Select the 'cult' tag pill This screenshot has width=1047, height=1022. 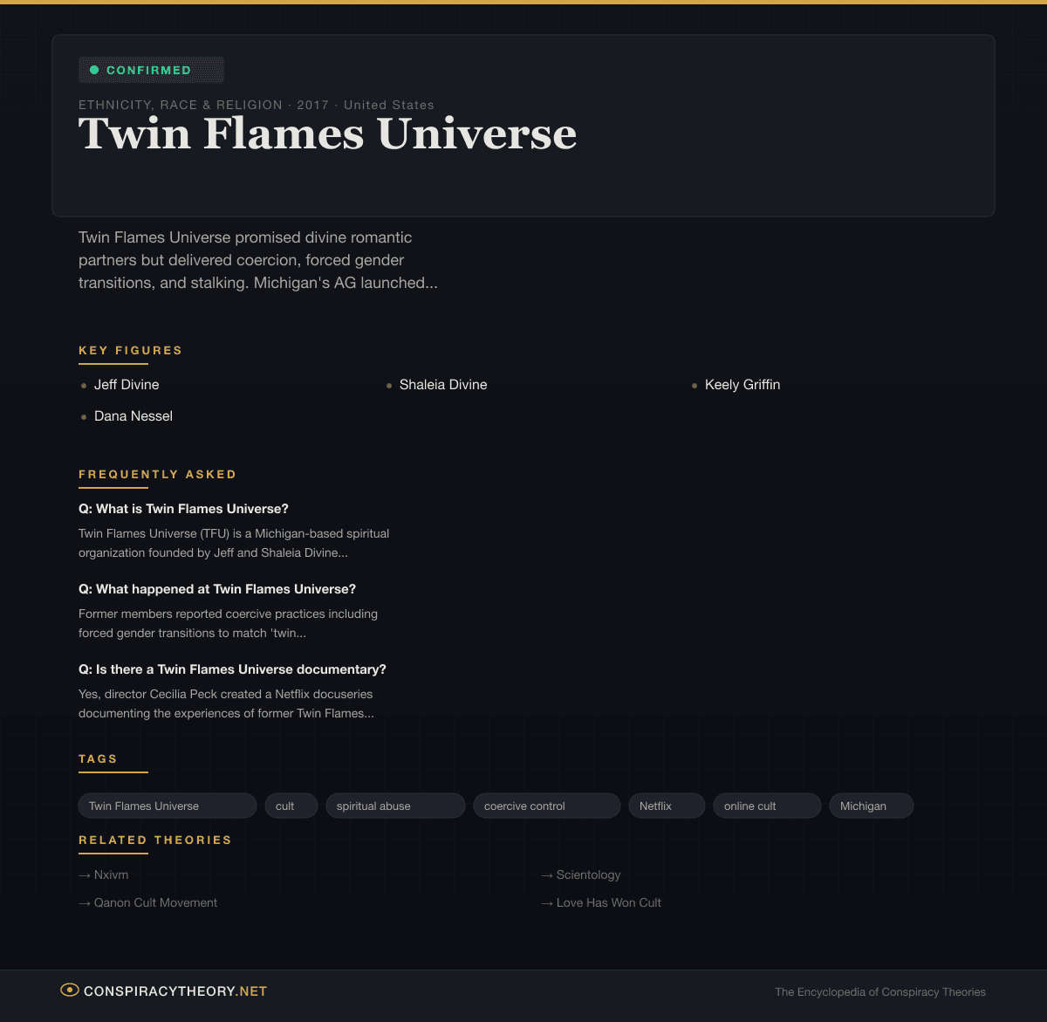(291, 806)
